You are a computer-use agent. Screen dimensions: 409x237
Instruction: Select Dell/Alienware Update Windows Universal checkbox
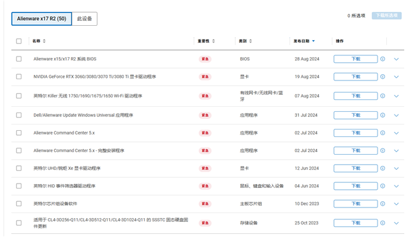coord(19,115)
